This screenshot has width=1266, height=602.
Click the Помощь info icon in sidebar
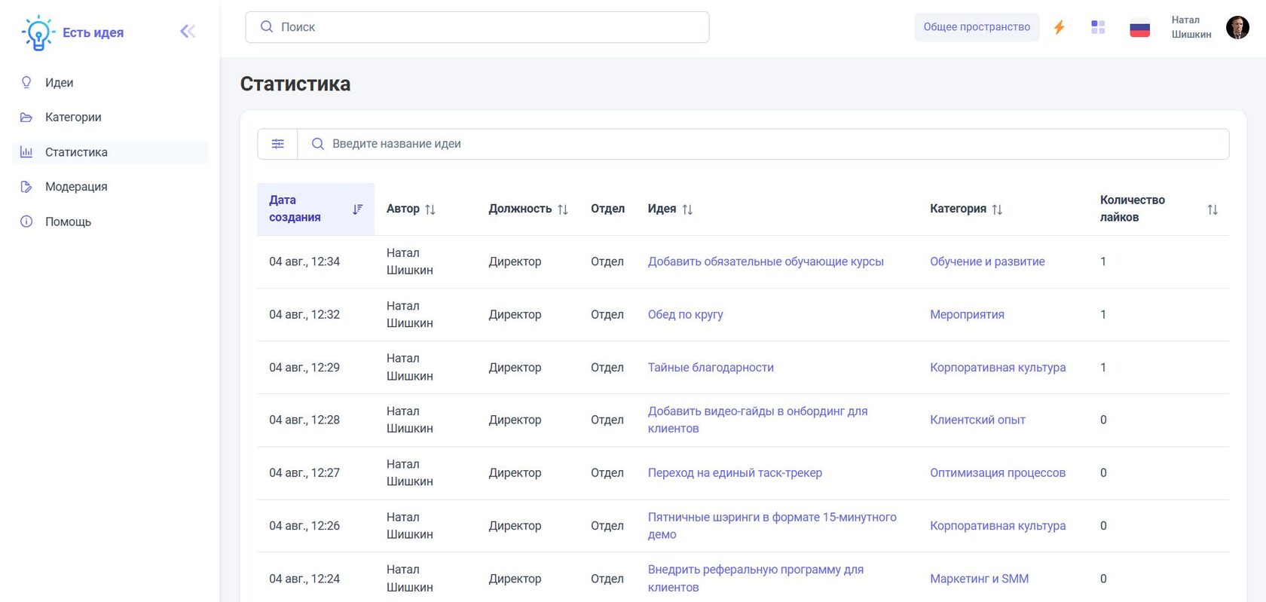click(26, 222)
